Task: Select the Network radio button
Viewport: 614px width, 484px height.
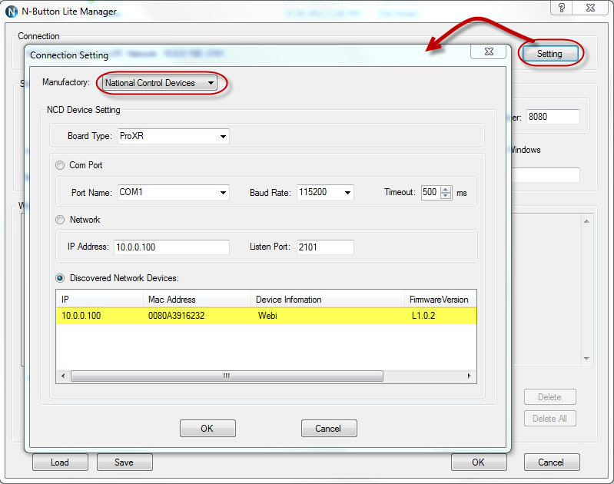Action: (x=60, y=220)
